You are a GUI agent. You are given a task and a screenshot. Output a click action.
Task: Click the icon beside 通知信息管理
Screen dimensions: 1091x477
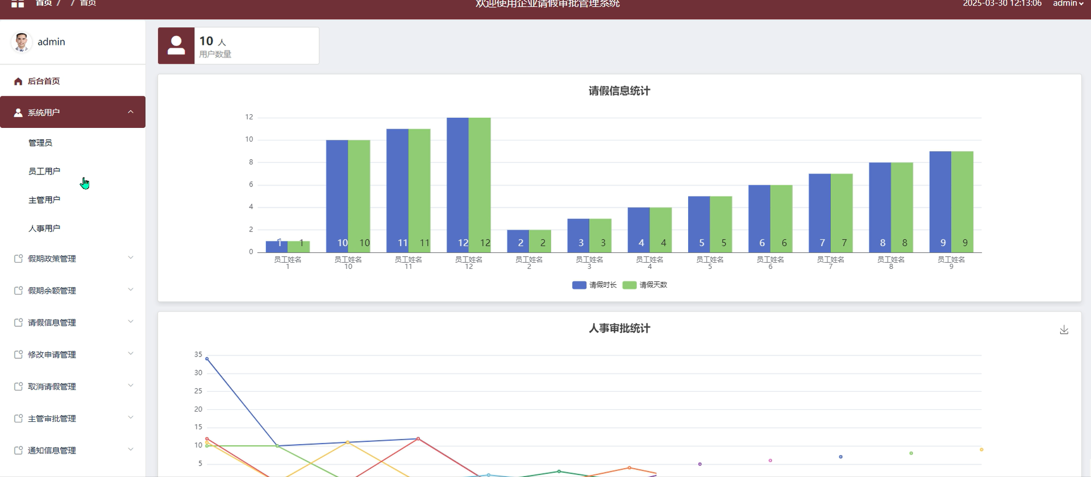[18, 450]
